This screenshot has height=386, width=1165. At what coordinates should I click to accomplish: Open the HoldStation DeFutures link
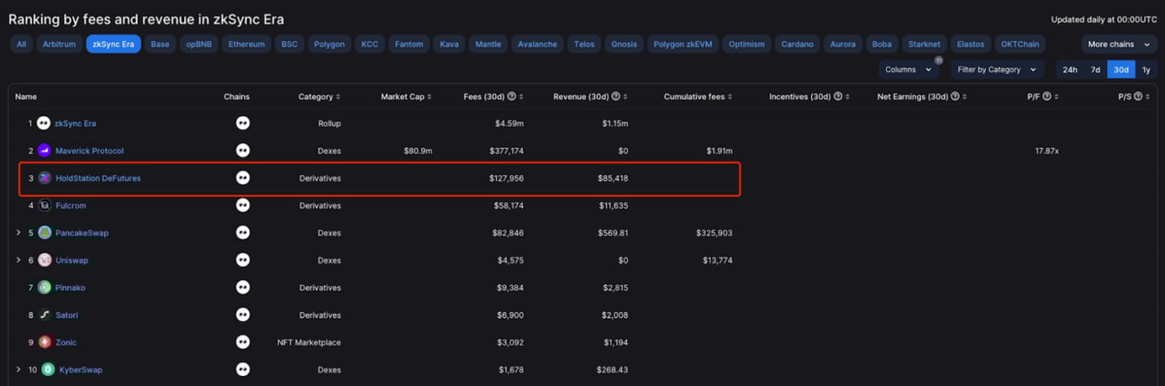coord(98,178)
